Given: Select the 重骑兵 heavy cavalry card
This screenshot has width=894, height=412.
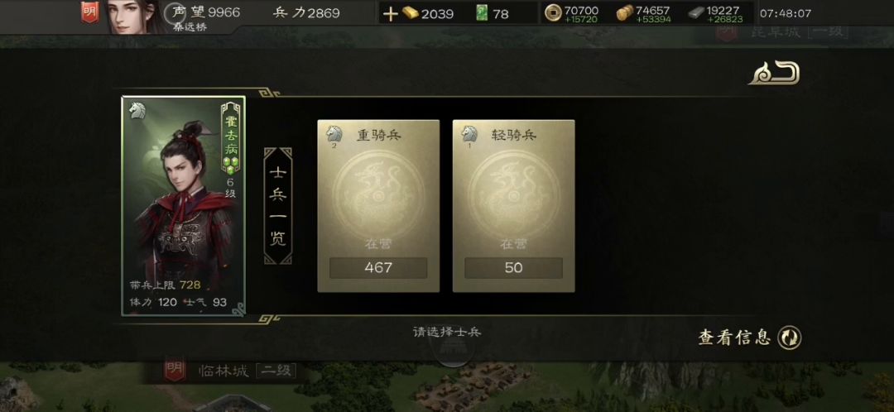Looking at the screenshot, I should coord(378,206).
